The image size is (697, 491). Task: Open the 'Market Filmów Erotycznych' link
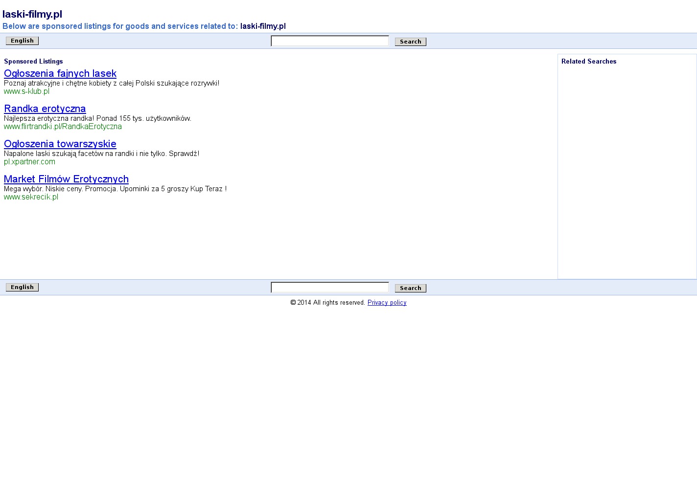click(66, 179)
